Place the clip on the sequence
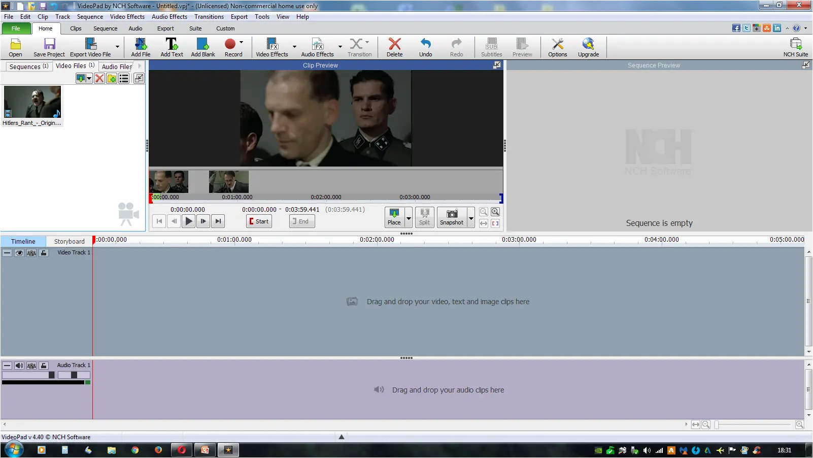The width and height of the screenshot is (813, 458). pos(394,217)
